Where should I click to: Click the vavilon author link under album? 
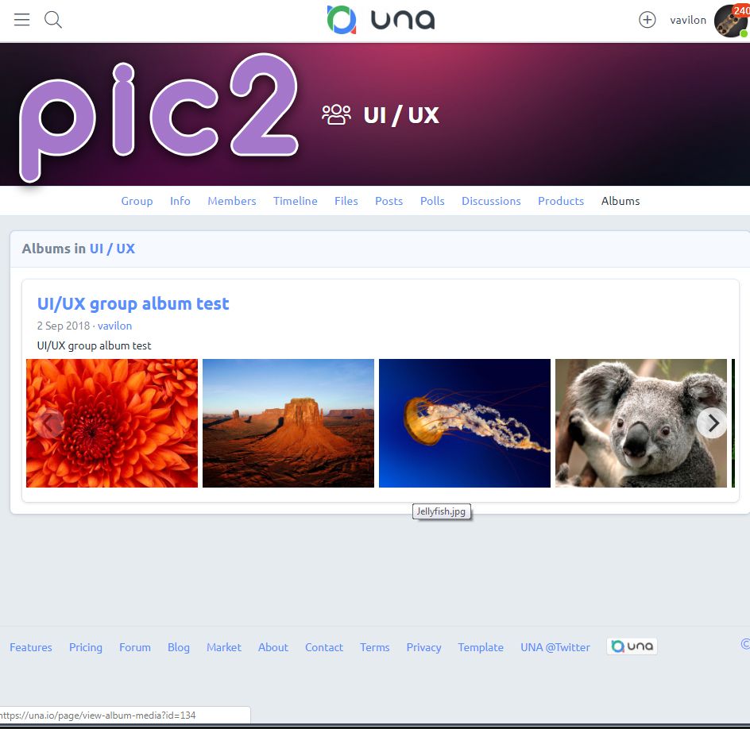pyautogui.click(x=114, y=326)
